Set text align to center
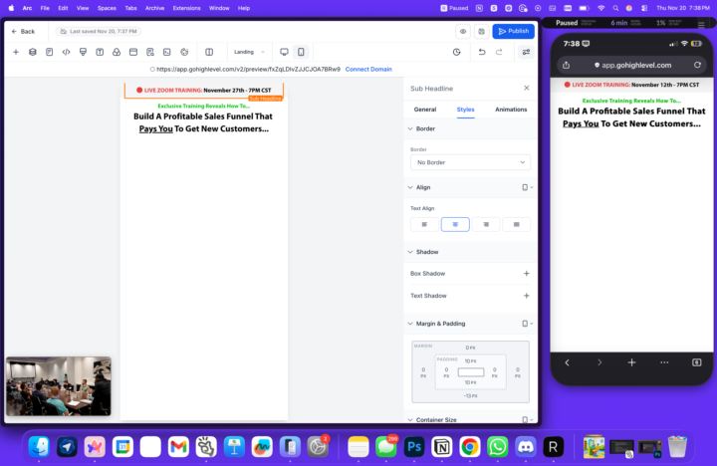Image resolution: width=717 pixels, height=466 pixels. (x=455, y=225)
